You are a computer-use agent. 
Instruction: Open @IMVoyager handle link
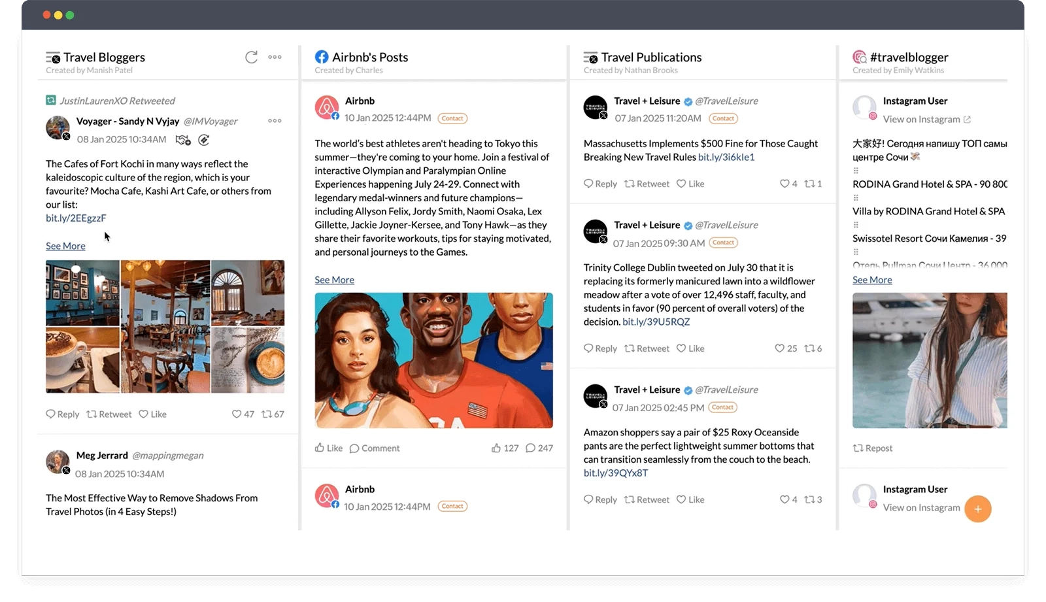pyautogui.click(x=211, y=122)
